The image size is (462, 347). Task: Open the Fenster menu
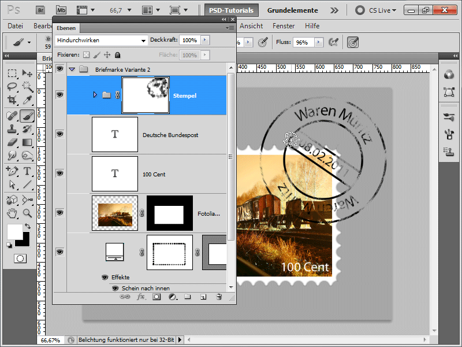pos(284,26)
